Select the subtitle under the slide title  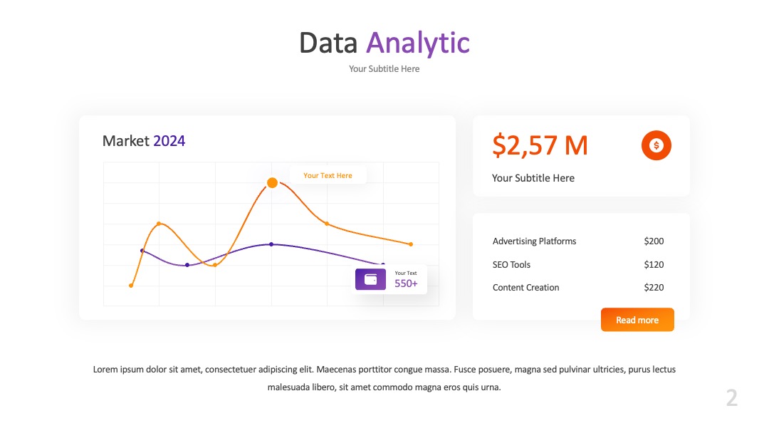pyautogui.click(x=384, y=69)
